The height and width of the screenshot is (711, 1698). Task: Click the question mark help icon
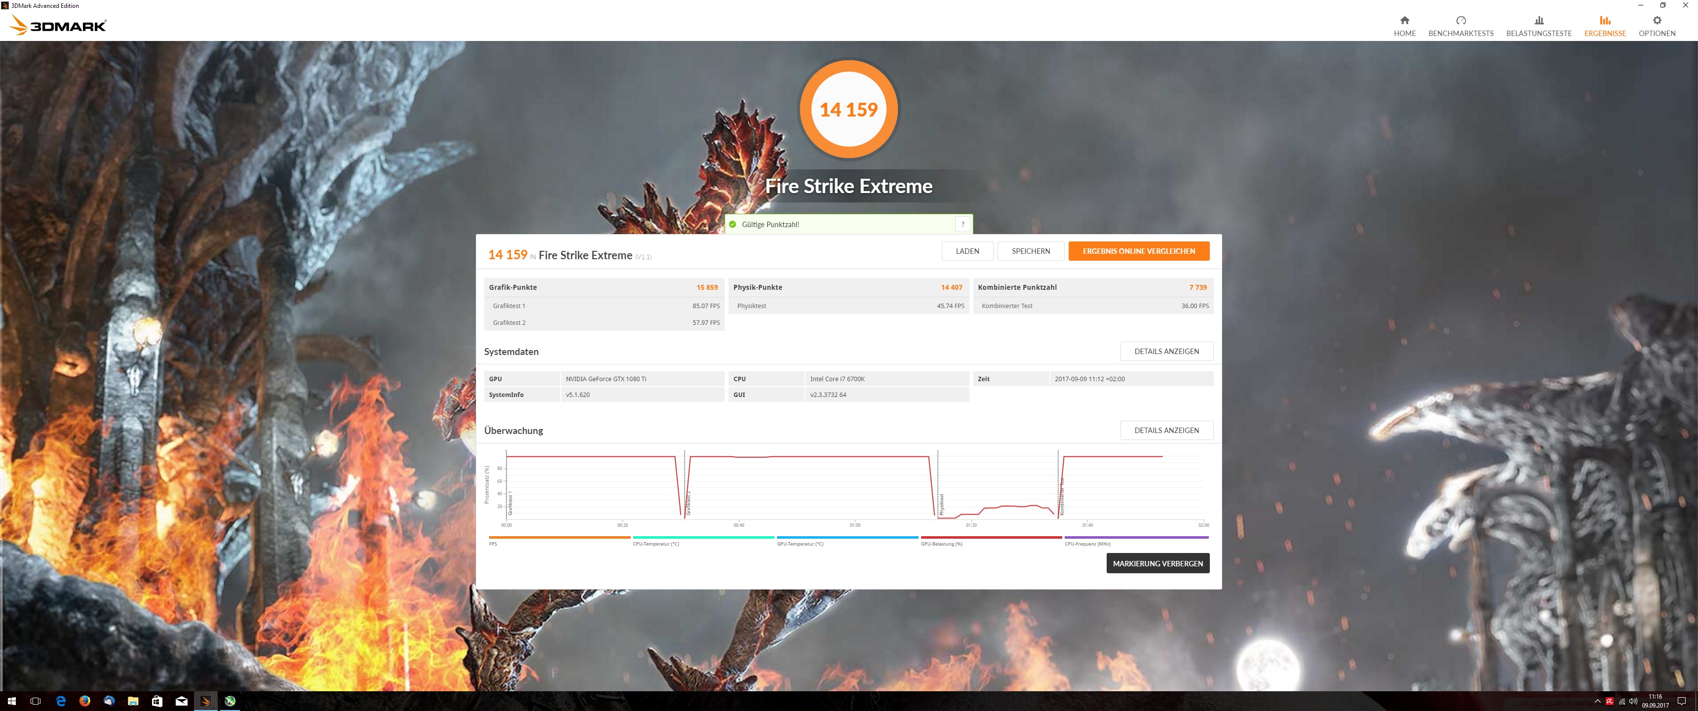click(963, 224)
